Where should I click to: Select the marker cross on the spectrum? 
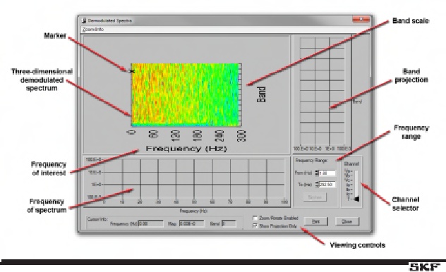(x=132, y=71)
